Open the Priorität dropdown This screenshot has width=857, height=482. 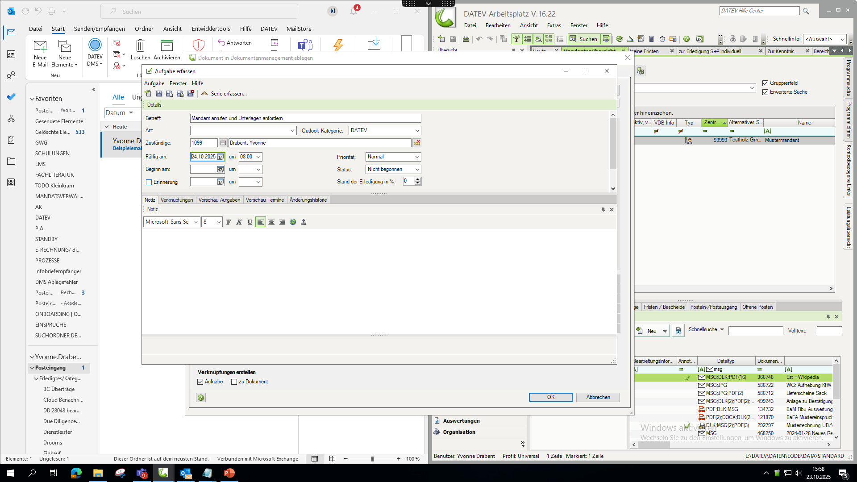pyautogui.click(x=417, y=157)
